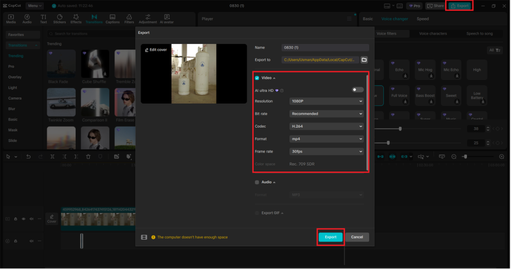This screenshot has height=269, width=511.
Task: Select the Voice characters tab
Action: 433,33
